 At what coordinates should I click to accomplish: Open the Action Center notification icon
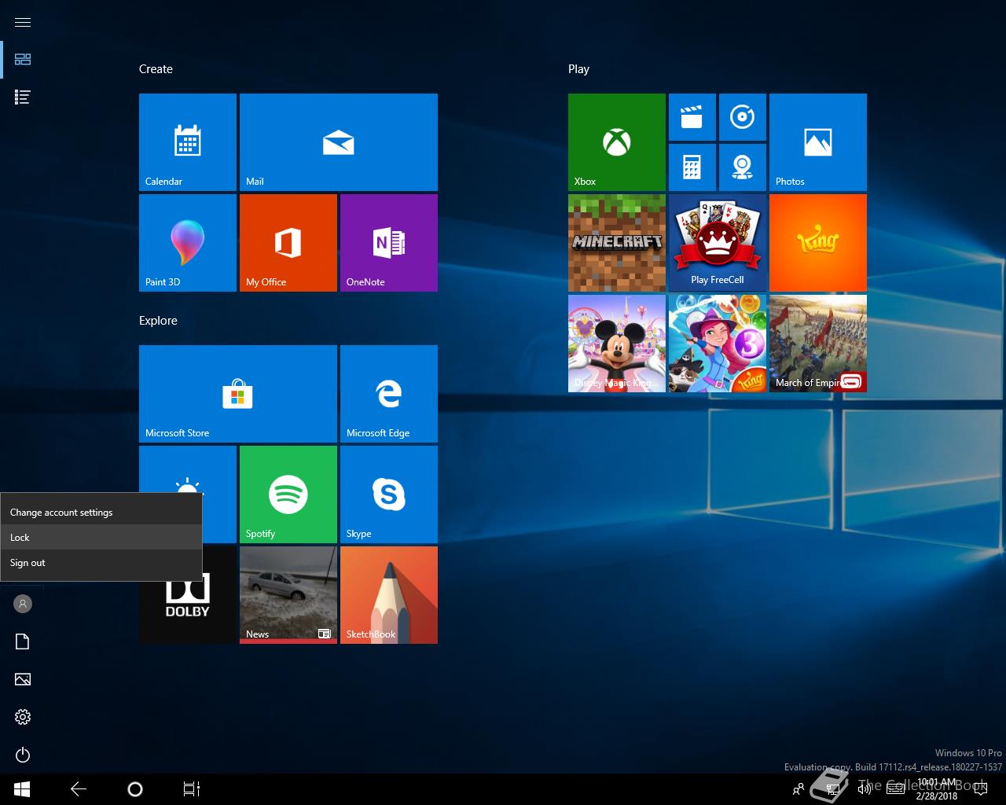point(981,789)
